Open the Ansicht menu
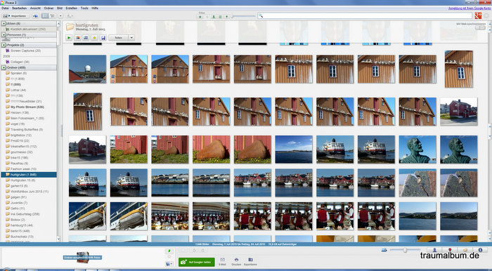Screen dimensions: 492x271 click(35, 8)
